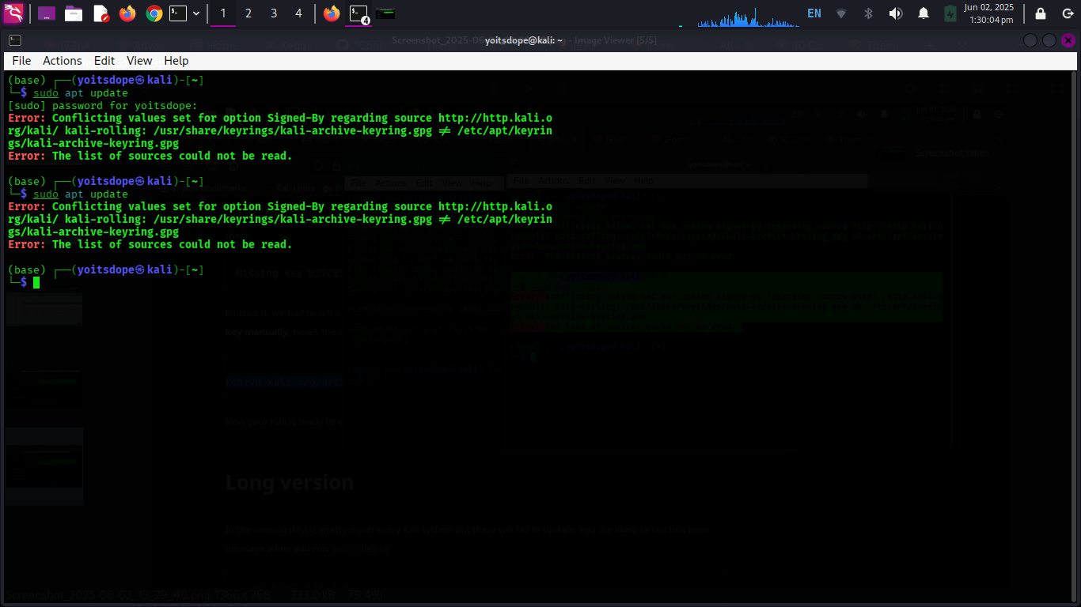1081x607 pixels.
Task: Click the '[sudo] password for yoitsdope:' line
Action: coord(103,105)
